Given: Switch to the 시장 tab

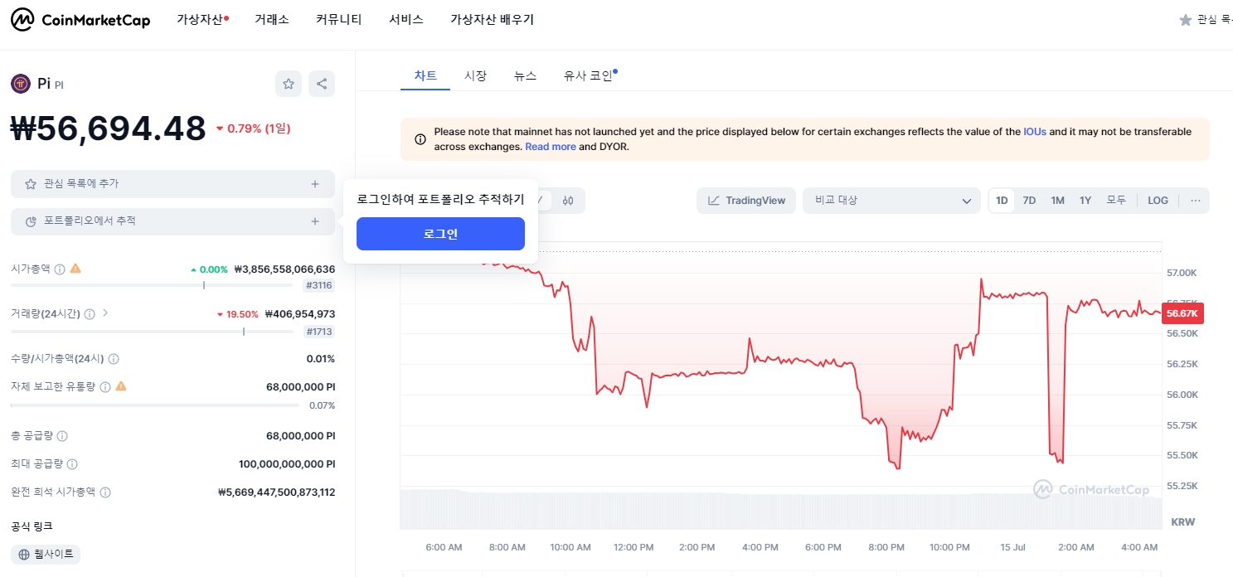Looking at the screenshot, I should pyautogui.click(x=475, y=75).
